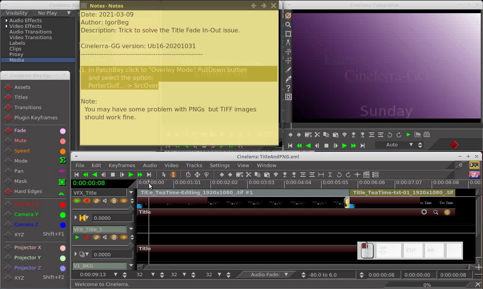Image resolution: width=483 pixels, height=289 pixels.
Task: Select the ruler tool in Compositor
Action: click(x=288, y=43)
